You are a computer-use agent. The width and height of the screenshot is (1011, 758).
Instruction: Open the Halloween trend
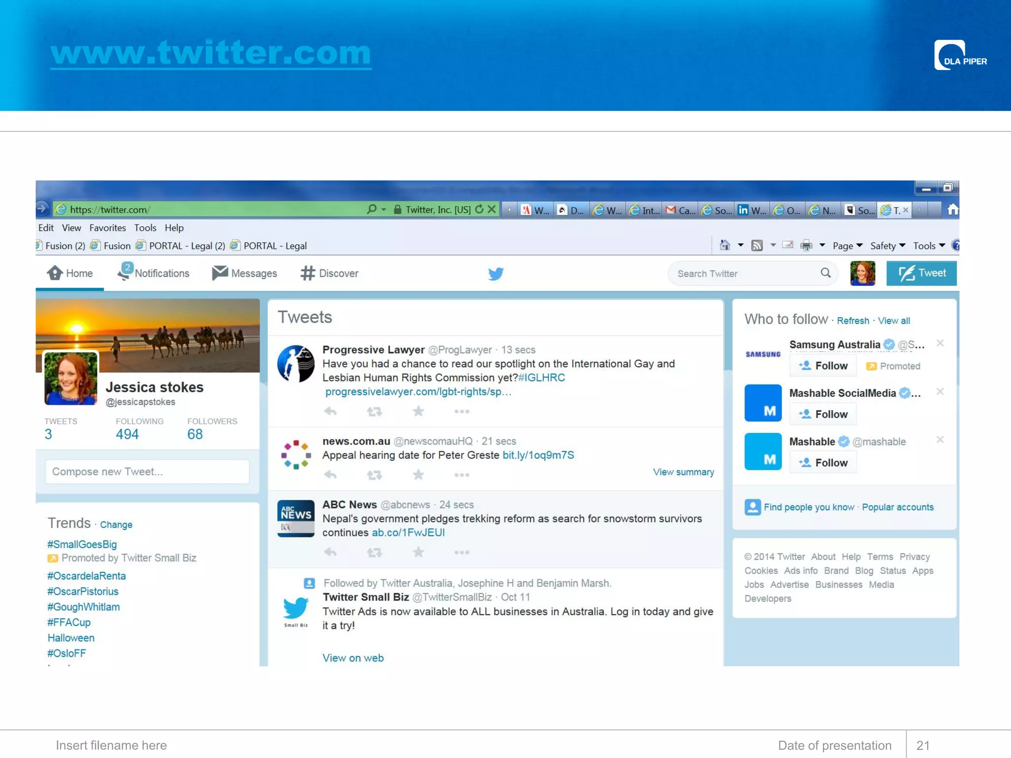click(71, 638)
